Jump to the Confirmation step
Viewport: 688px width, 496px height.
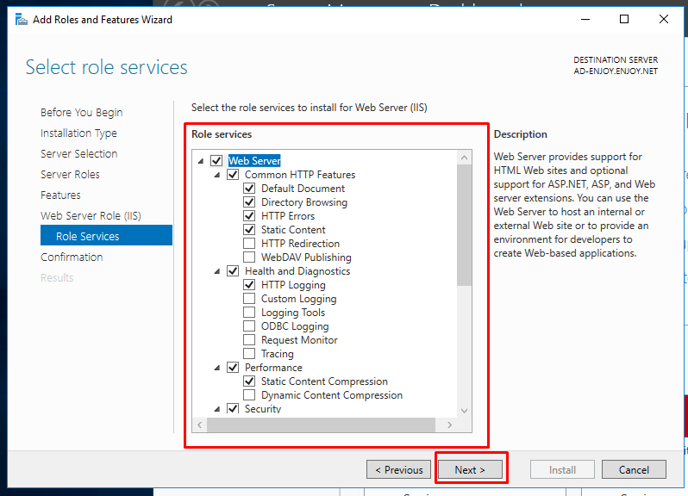pos(72,257)
